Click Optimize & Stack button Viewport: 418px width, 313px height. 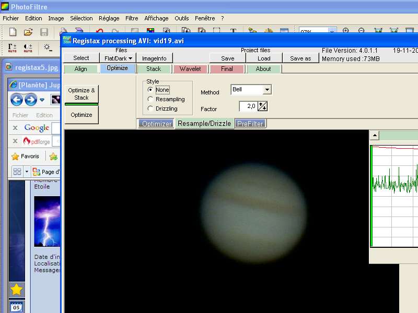(x=82, y=94)
